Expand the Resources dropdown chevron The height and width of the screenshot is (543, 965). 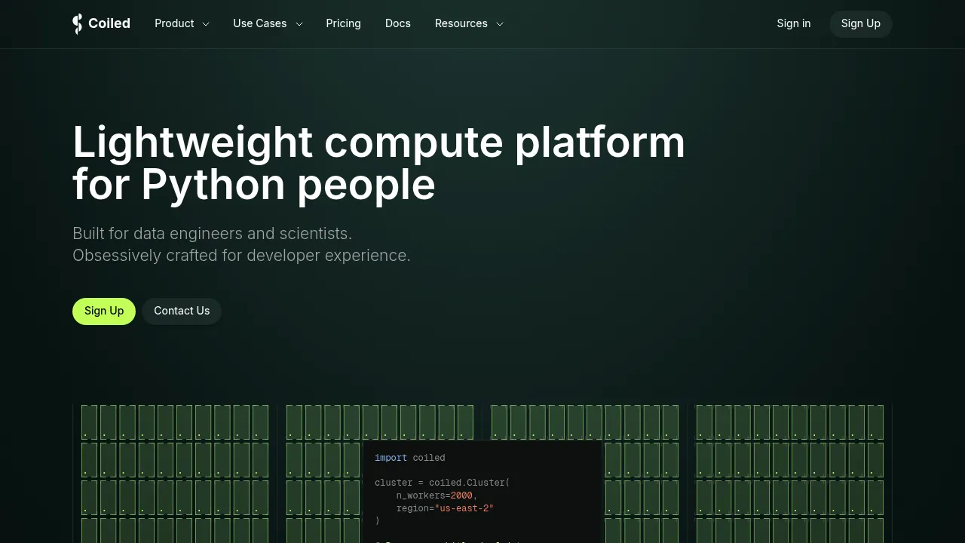click(x=499, y=24)
